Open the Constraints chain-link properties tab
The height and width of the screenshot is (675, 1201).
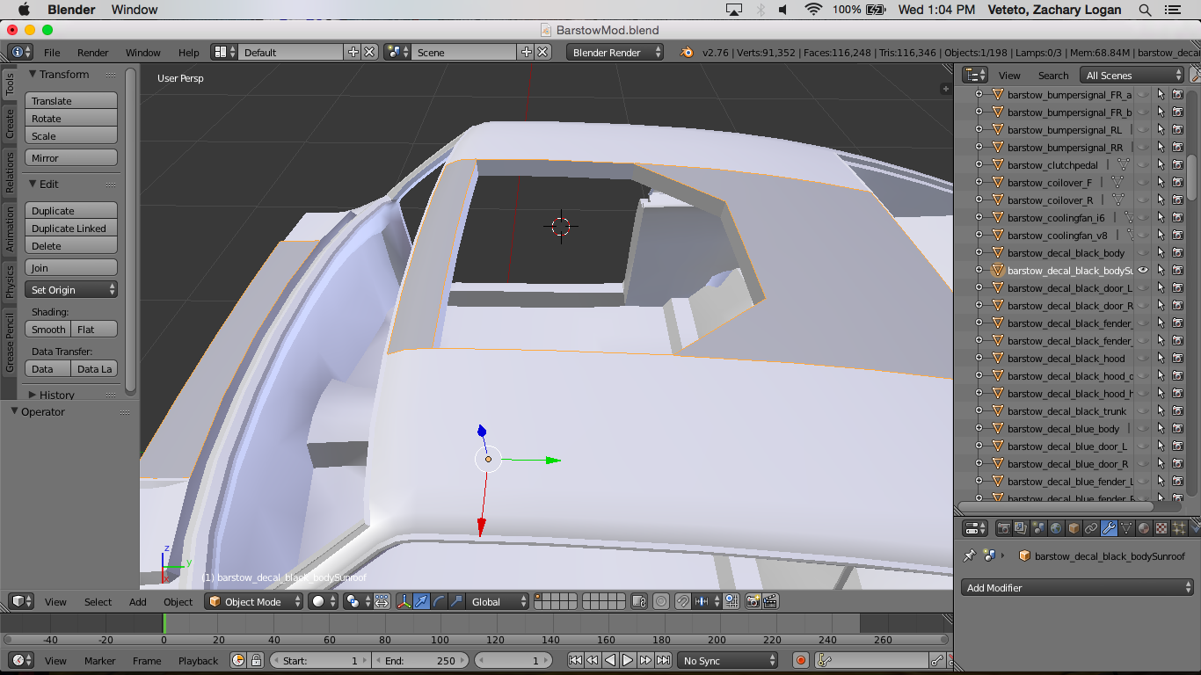click(x=1091, y=528)
